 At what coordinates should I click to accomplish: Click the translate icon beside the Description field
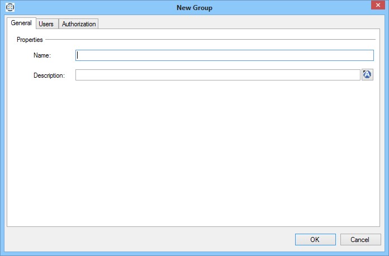coord(367,75)
